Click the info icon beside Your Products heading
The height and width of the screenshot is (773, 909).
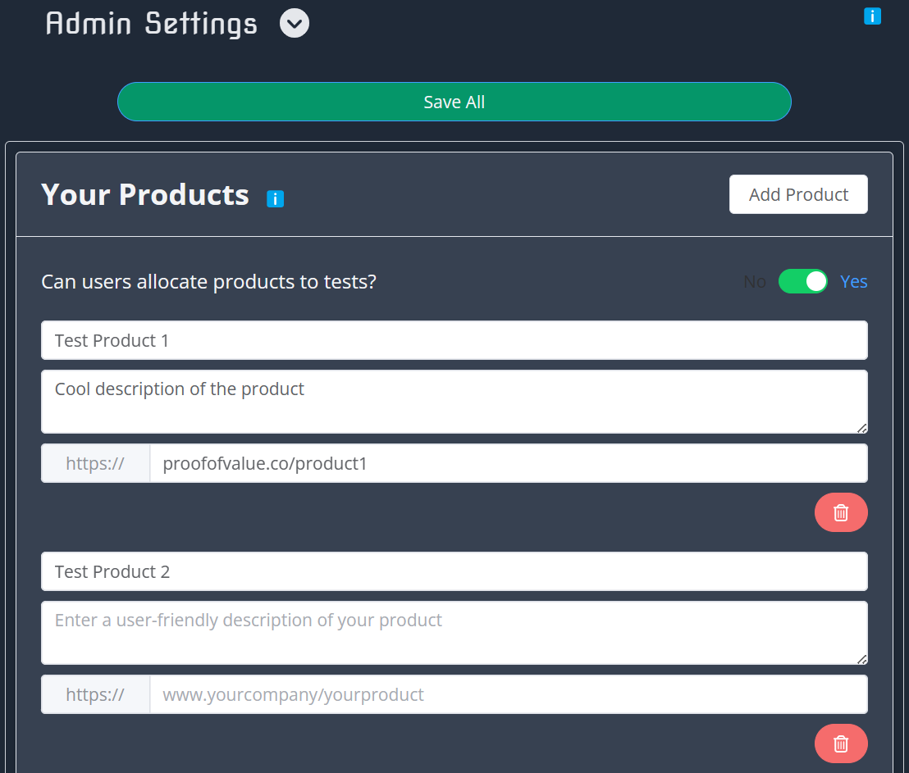click(275, 198)
